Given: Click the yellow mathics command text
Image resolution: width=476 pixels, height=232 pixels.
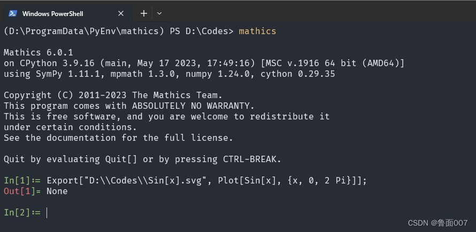Looking at the screenshot, I should pos(257,31).
